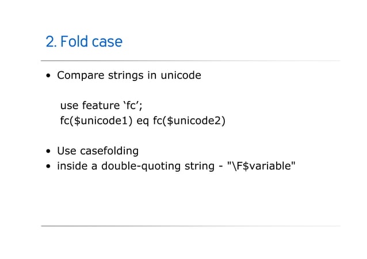Click the "\F$variable" string example
The image size is (367, 259).
(261, 166)
